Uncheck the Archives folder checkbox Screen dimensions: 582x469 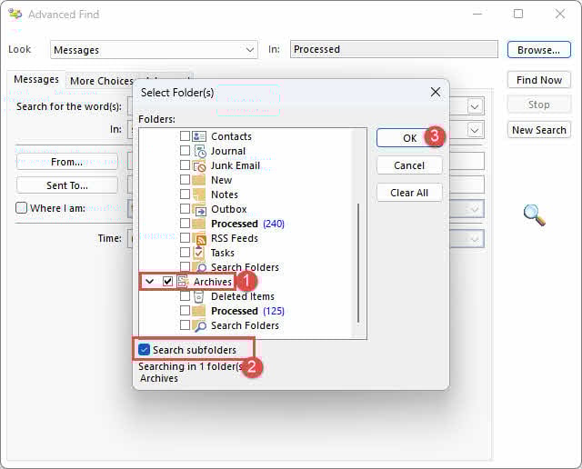click(167, 282)
